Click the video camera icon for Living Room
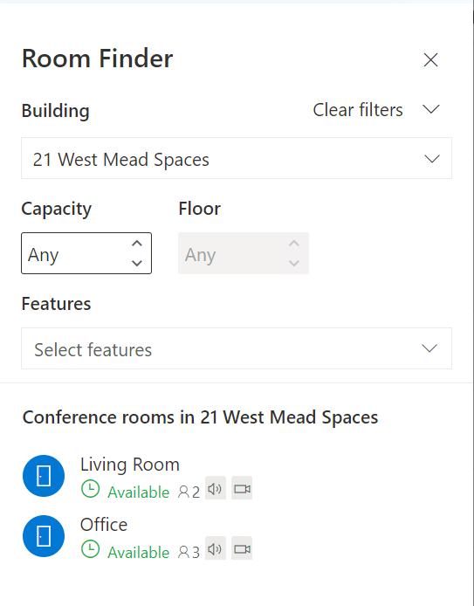The height and width of the screenshot is (606, 474). click(242, 488)
